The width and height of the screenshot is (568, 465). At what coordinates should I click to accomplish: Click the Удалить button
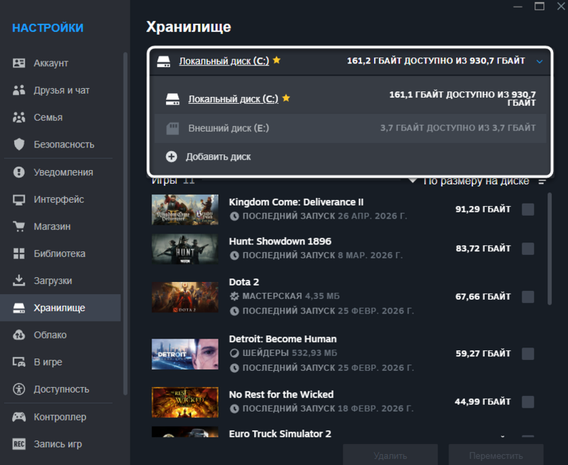(x=390, y=455)
